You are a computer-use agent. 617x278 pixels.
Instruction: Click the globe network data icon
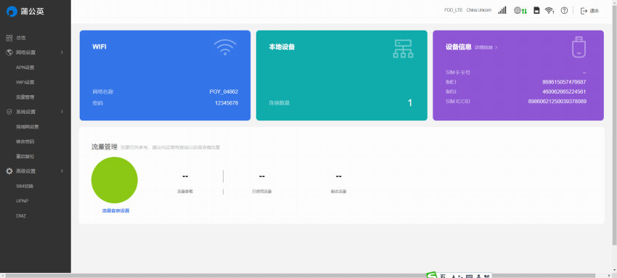pos(520,11)
